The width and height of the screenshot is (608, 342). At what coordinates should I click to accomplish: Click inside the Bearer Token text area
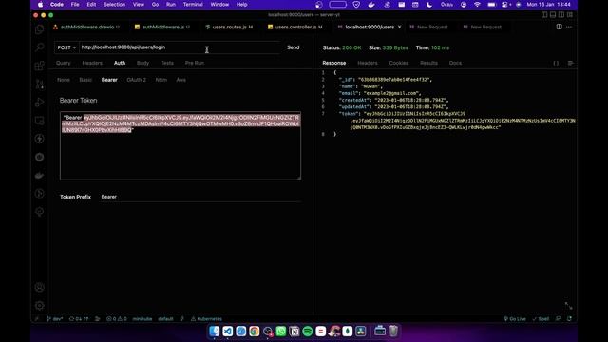(x=180, y=145)
